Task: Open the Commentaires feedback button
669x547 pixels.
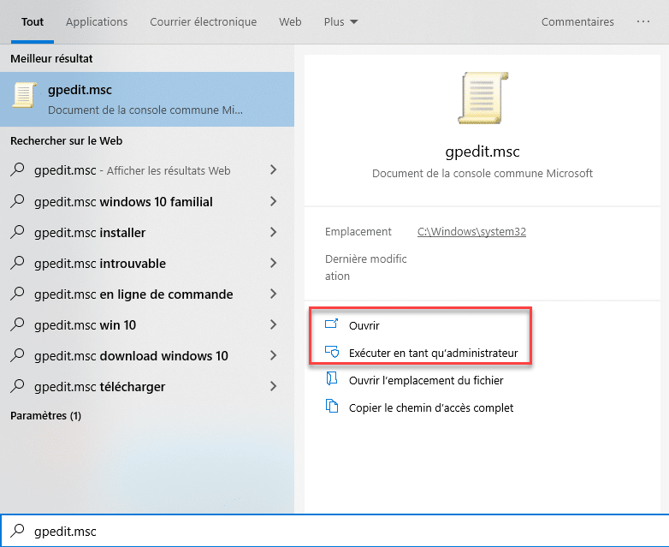Action: 577,22
